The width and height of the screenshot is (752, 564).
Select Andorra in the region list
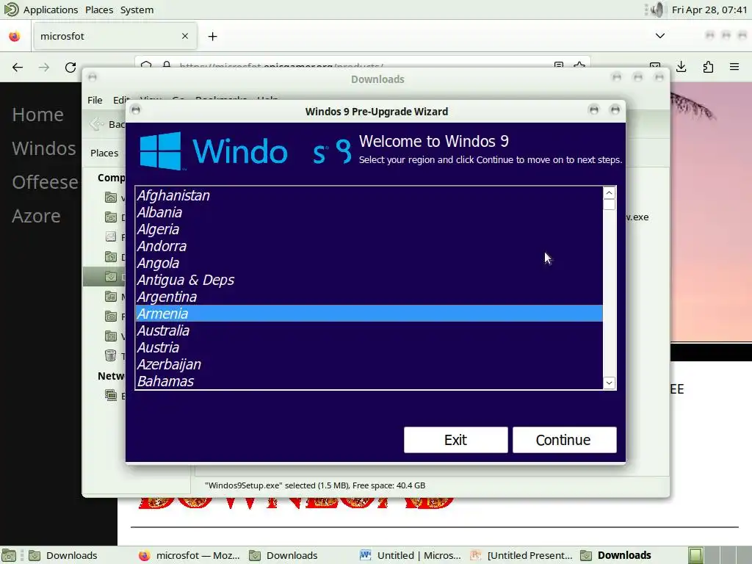[x=369, y=246]
